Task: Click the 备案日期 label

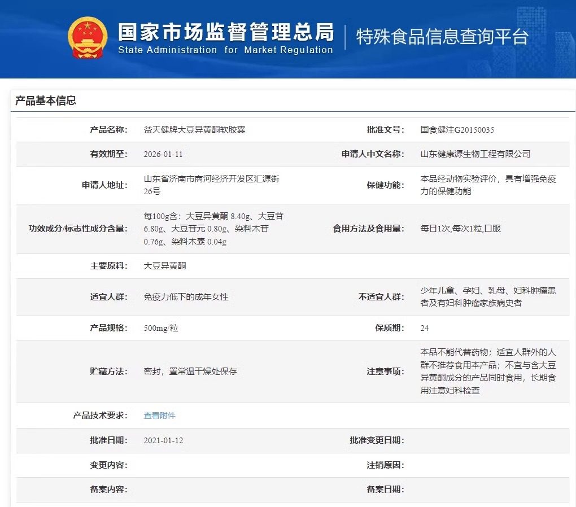Action: click(385, 489)
